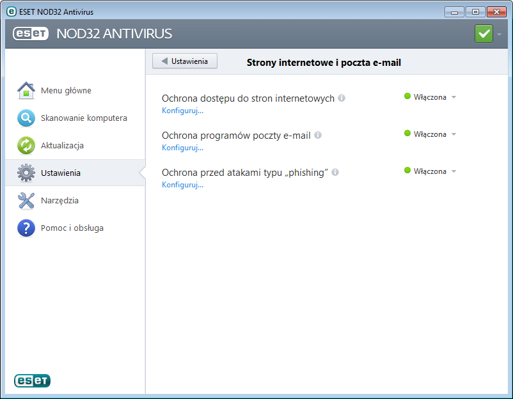Click the Ustawienia gear icon
The image size is (513, 399).
26,173
